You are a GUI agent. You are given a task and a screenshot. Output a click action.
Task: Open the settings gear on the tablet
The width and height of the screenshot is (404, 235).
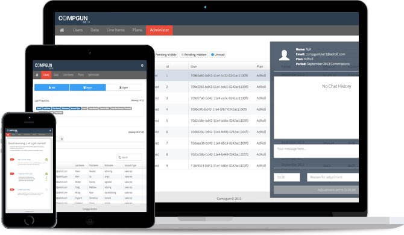pyautogui.click(x=142, y=65)
